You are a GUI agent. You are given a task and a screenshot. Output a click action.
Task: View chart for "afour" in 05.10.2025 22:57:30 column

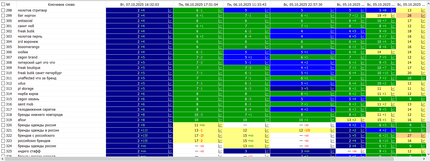(x=333, y=120)
